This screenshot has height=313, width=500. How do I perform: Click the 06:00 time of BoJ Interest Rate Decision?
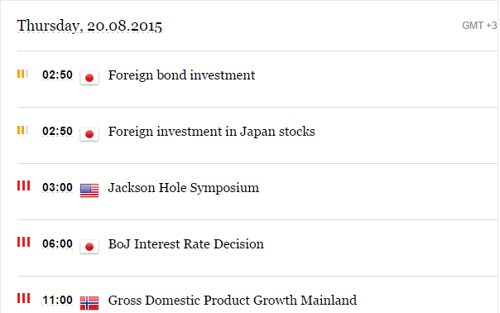click(x=57, y=243)
